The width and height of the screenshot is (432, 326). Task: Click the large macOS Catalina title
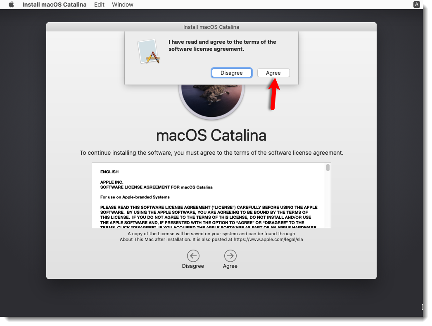[211, 135]
